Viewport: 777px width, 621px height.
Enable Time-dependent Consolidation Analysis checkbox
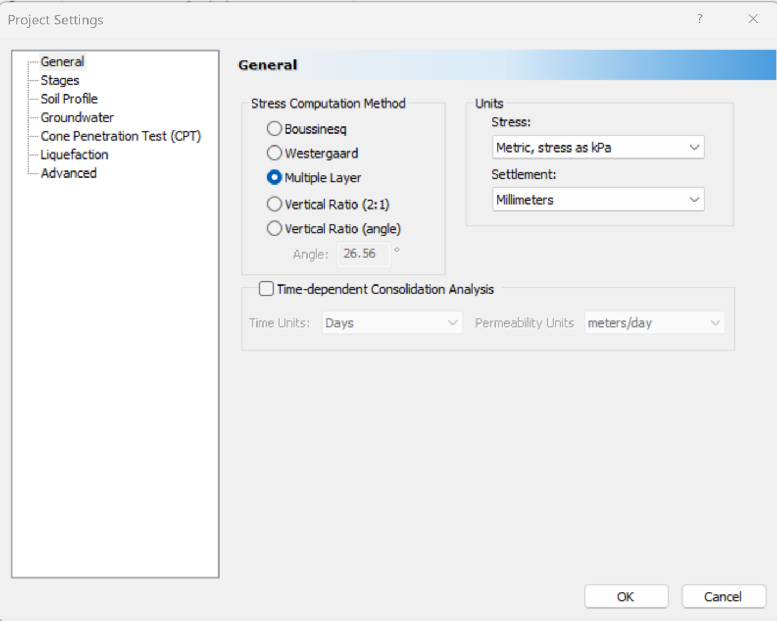[x=266, y=289]
